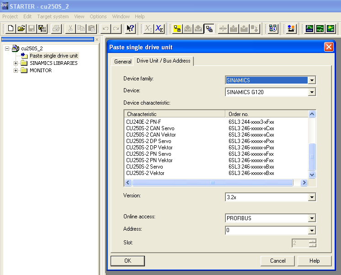Click the Cancel button
The image size is (341, 275).
pyautogui.click(x=277, y=261)
